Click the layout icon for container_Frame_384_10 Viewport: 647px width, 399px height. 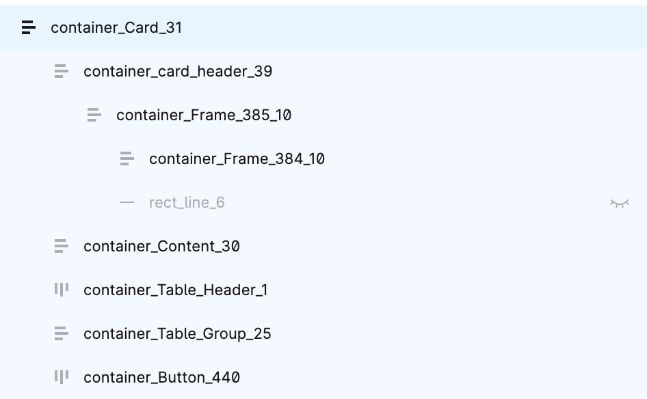coord(127,159)
